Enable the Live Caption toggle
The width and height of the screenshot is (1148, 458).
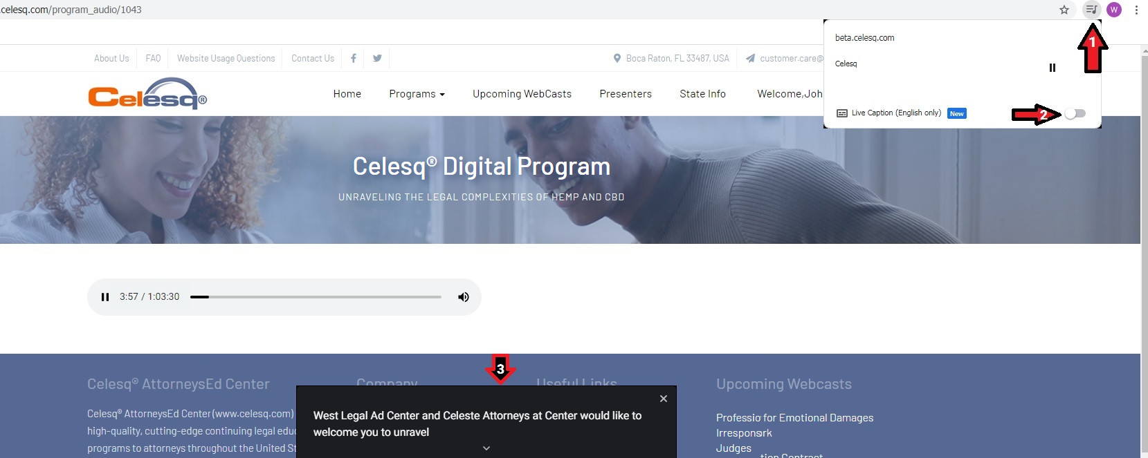tap(1075, 113)
